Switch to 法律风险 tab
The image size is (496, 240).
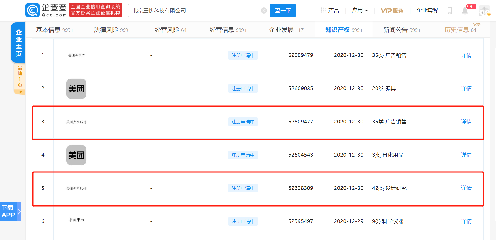click(112, 30)
